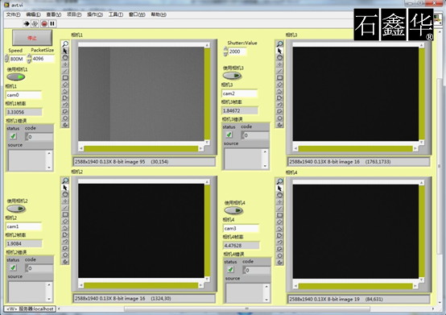Viewport: 446px width, 315px height.
Task: Open the Tools (工具) menu
Action: [x=115, y=15]
